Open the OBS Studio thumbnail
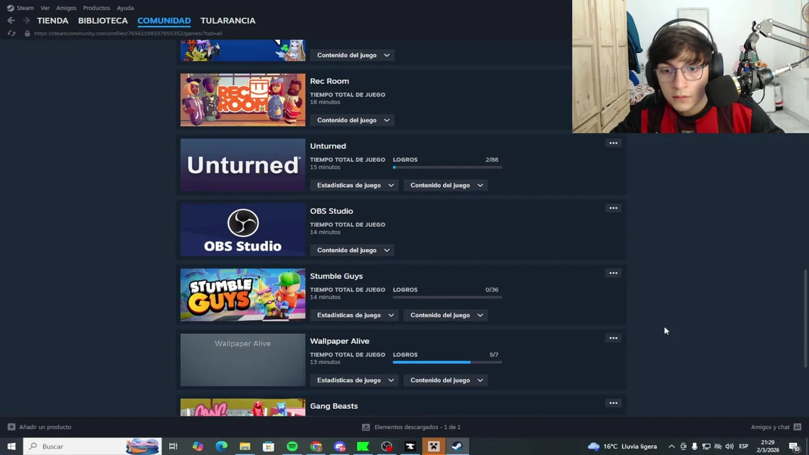This screenshot has height=455, width=809. pyautogui.click(x=243, y=230)
